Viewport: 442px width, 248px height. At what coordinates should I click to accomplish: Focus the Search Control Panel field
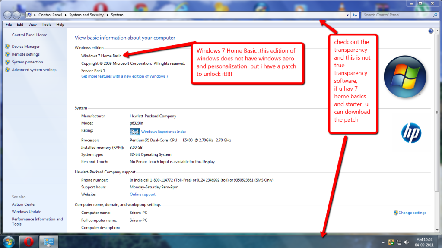(397, 15)
